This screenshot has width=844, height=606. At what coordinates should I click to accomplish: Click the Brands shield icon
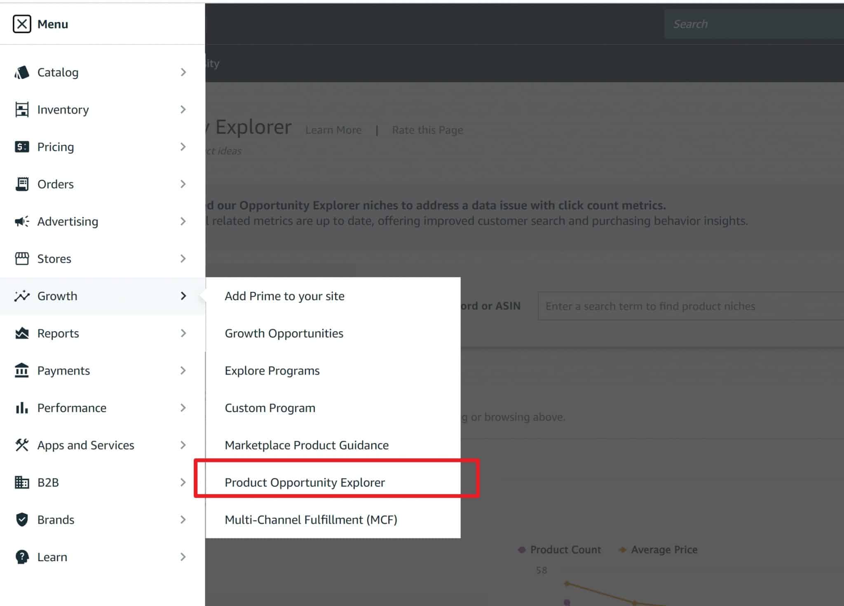coord(22,520)
